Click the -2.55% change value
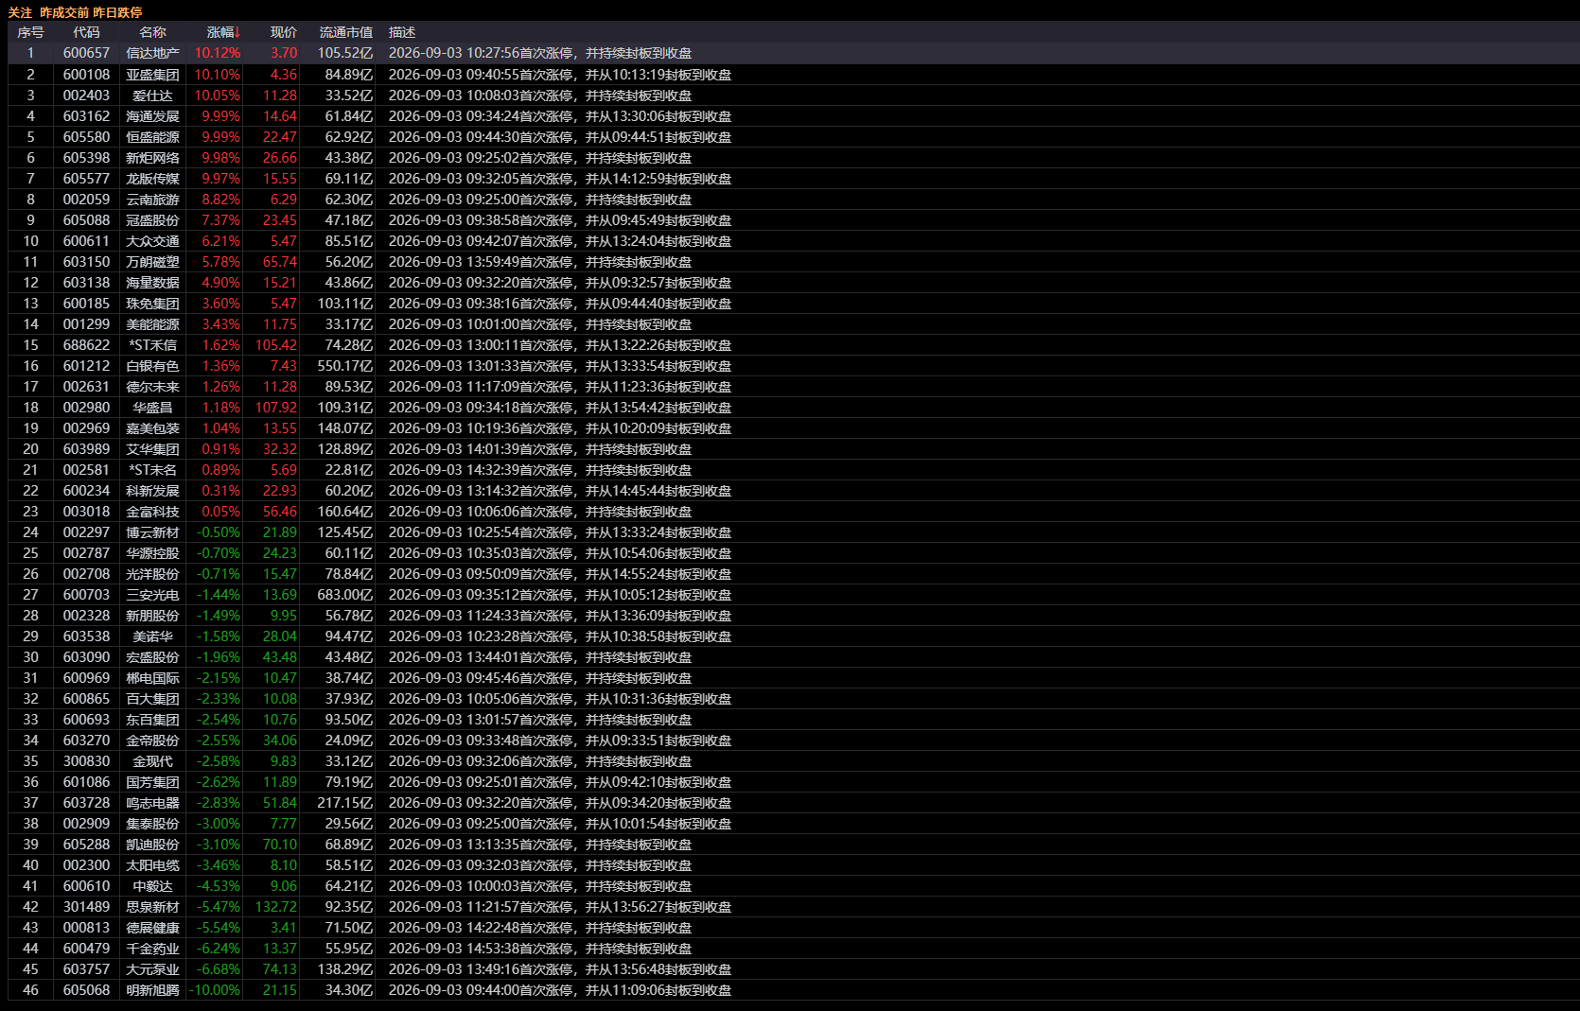Image resolution: width=1580 pixels, height=1011 pixels. [219, 740]
